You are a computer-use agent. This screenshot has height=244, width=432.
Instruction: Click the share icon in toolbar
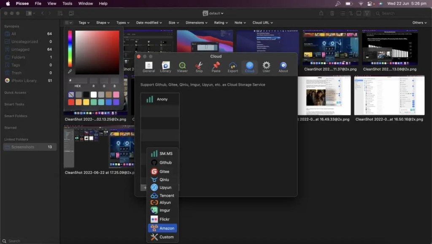(321, 13)
